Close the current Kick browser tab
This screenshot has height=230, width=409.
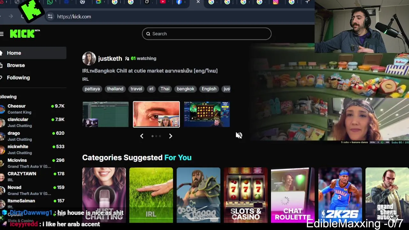[x=198, y=2]
